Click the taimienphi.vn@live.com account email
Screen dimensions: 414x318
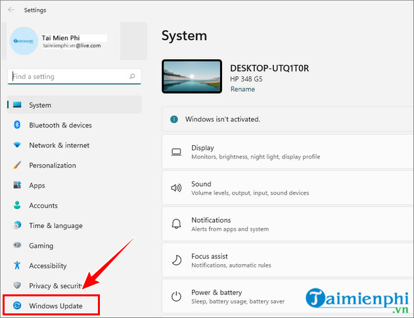(x=72, y=45)
